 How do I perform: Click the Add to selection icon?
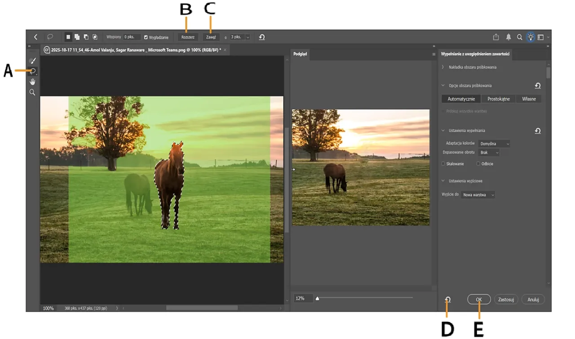[77, 37]
